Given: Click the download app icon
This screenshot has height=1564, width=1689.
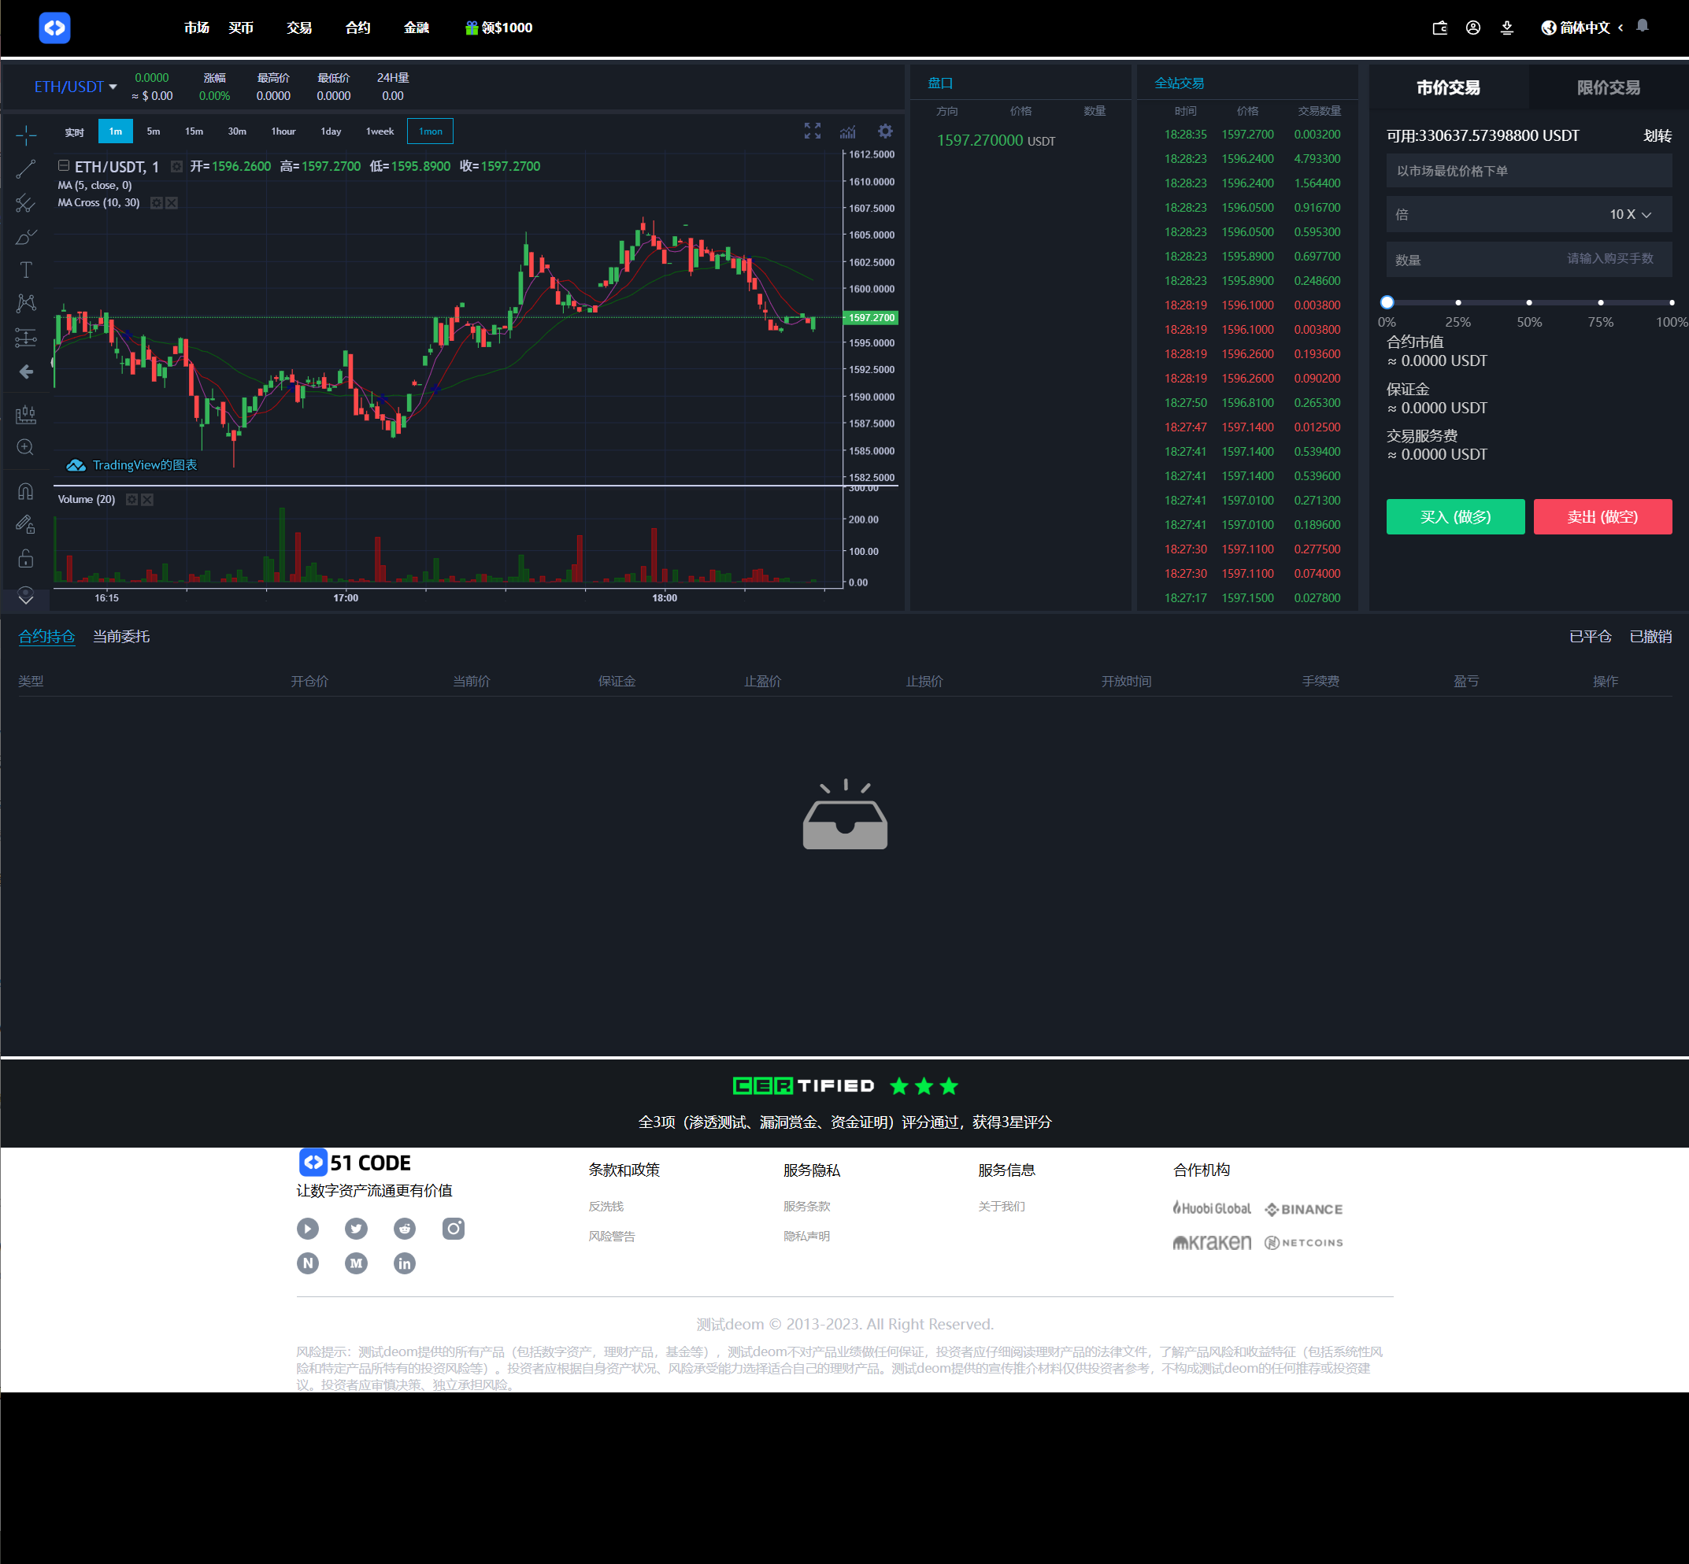Looking at the screenshot, I should coord(1507,27).
